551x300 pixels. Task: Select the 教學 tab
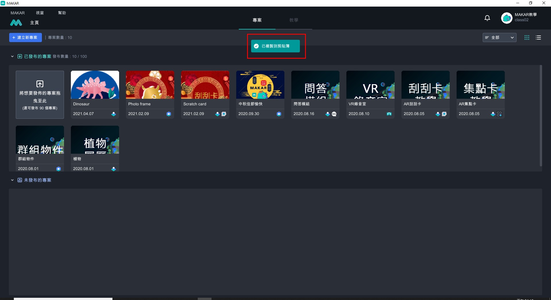pos(294,20)
